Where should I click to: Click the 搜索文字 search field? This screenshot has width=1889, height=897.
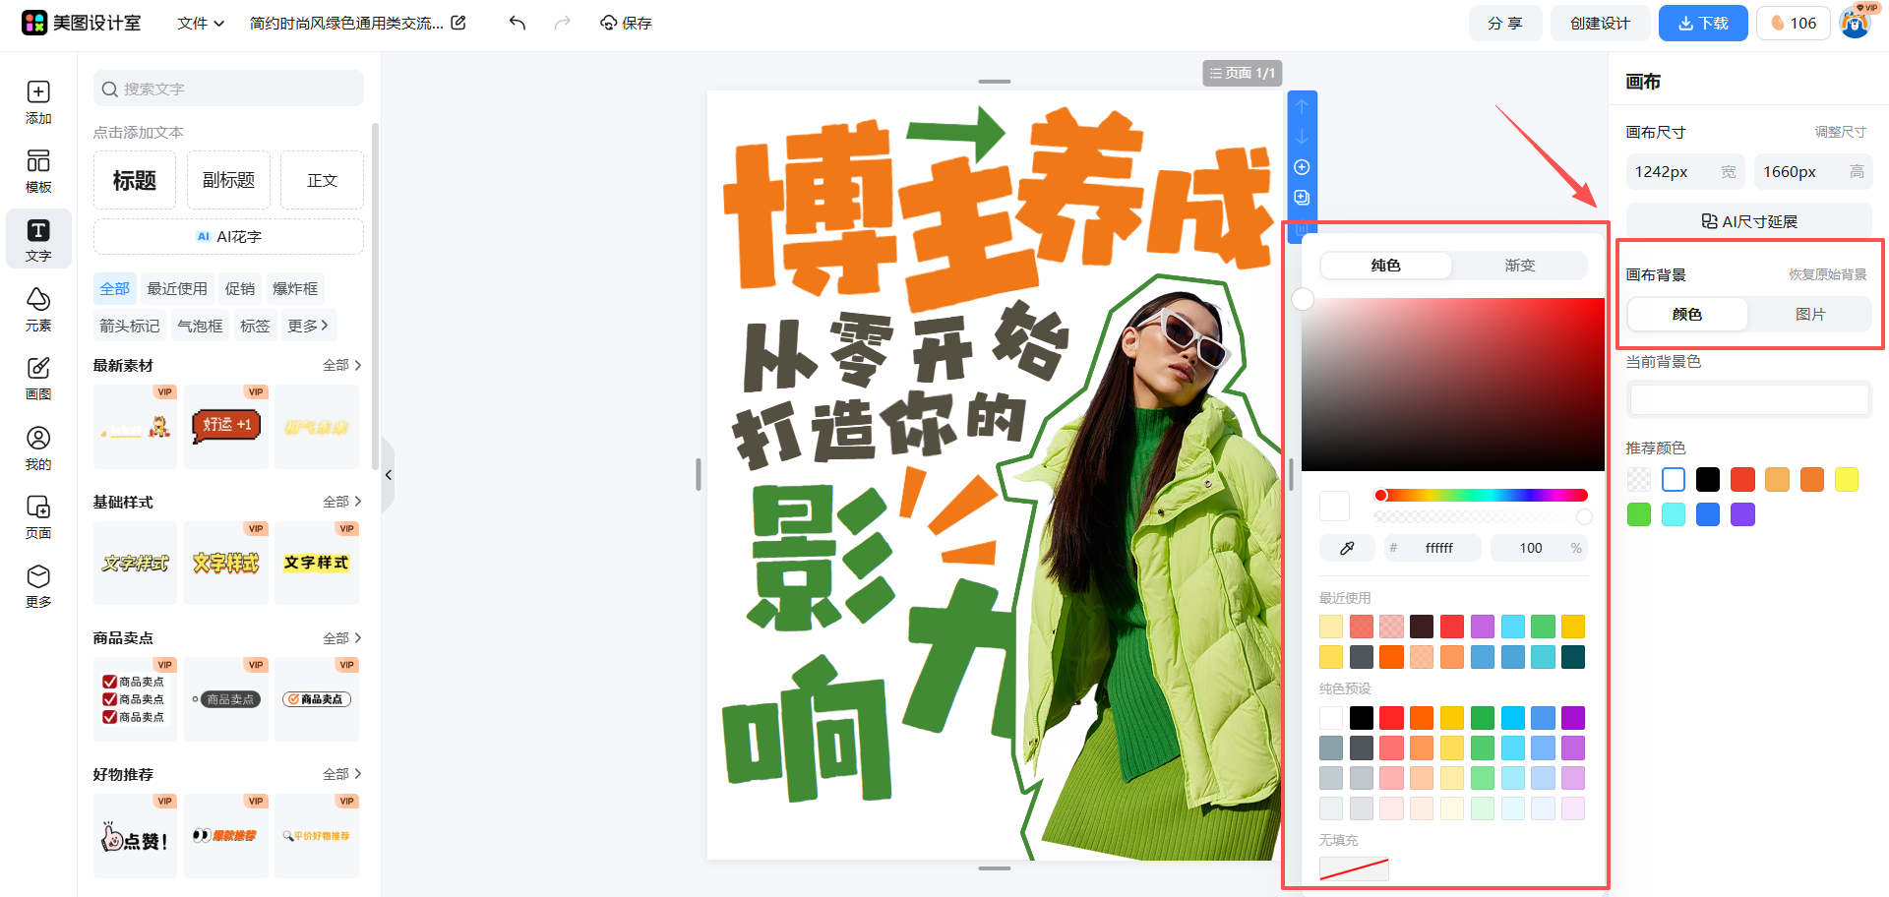pos(228,89)
